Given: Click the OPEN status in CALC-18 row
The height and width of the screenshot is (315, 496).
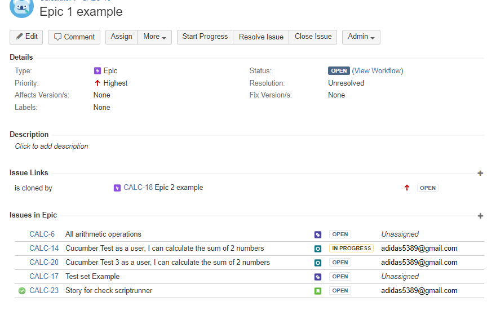Looking at the screenshot, I should [x=428, y=188].
